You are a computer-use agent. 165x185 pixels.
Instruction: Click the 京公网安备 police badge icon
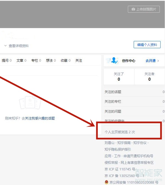click(106, 182)
